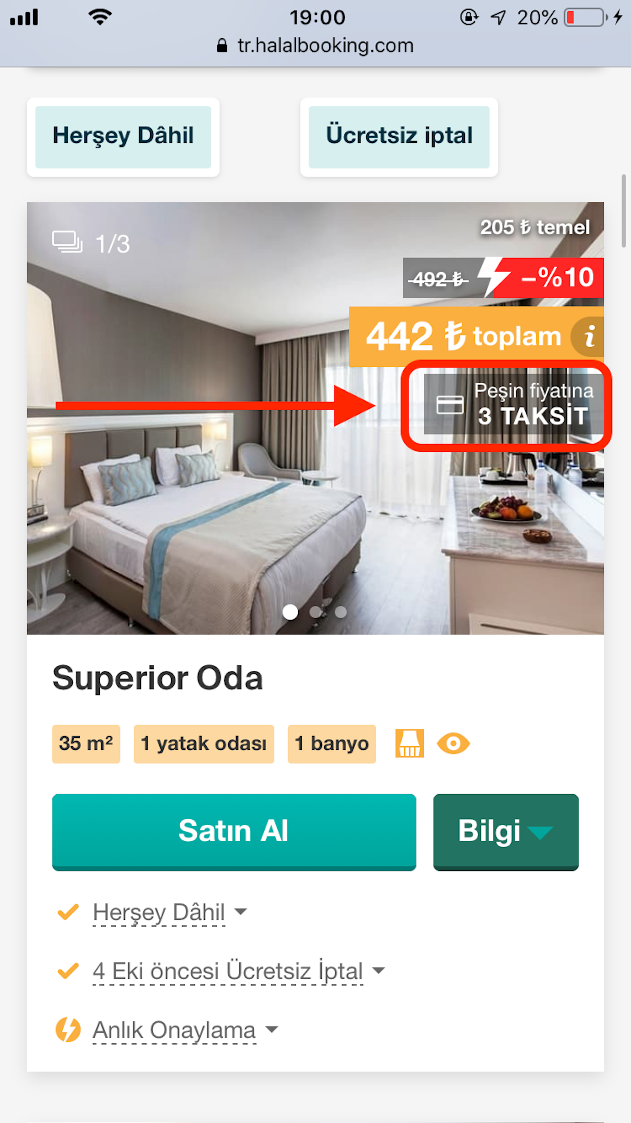631x1123 pixels.
Task: Tap the price info icon next to 442 toplam
Action: [x=588, y=337]
